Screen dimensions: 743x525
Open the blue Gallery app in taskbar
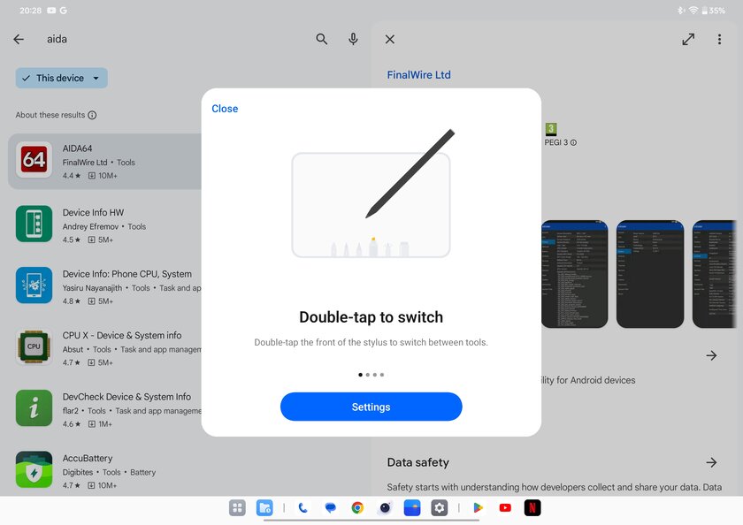pos(412,508)
